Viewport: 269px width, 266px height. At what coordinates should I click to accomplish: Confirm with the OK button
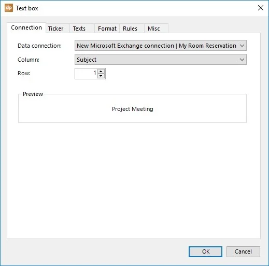(205, 251)
